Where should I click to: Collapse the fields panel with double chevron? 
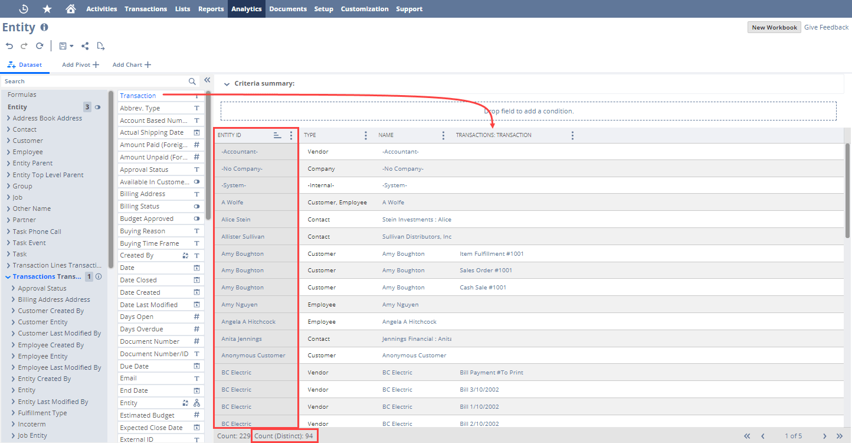[x=207, y=80]
